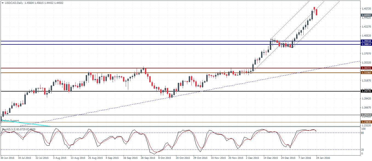
Task: Click the 1.40520 price axis label
Action: point(366,35)
